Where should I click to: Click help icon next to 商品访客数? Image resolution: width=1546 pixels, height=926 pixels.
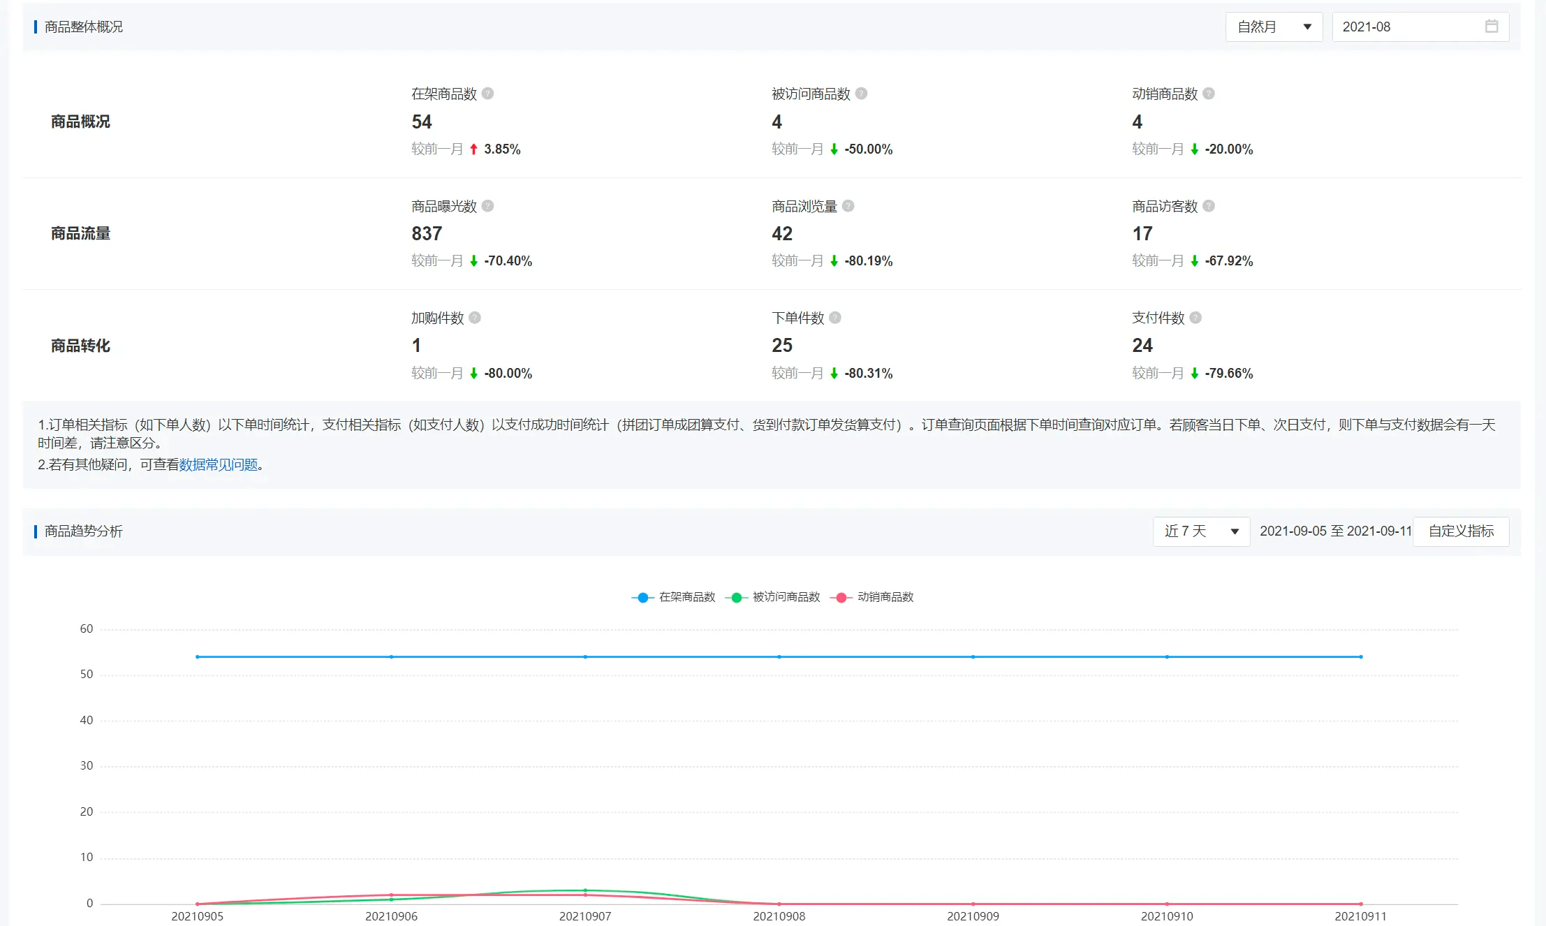click(x=1208, y=206)
